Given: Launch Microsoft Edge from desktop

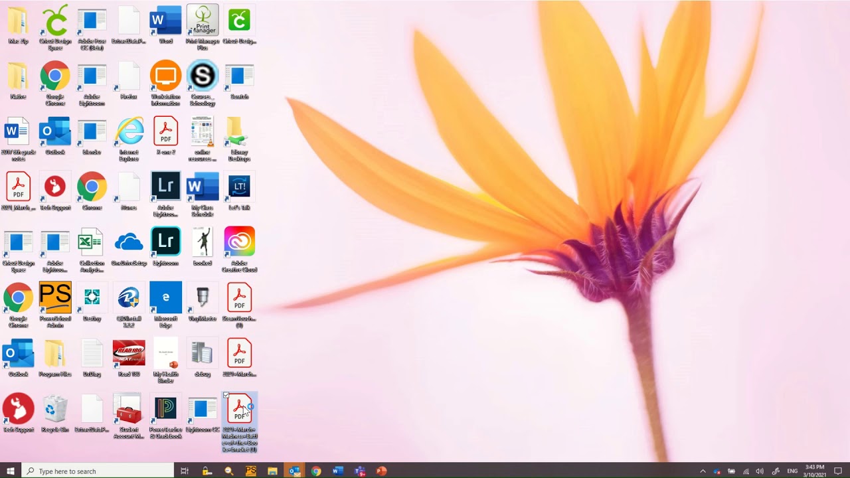Looking at the screenshot, I should pyautogui.click(x=165, y=305).
